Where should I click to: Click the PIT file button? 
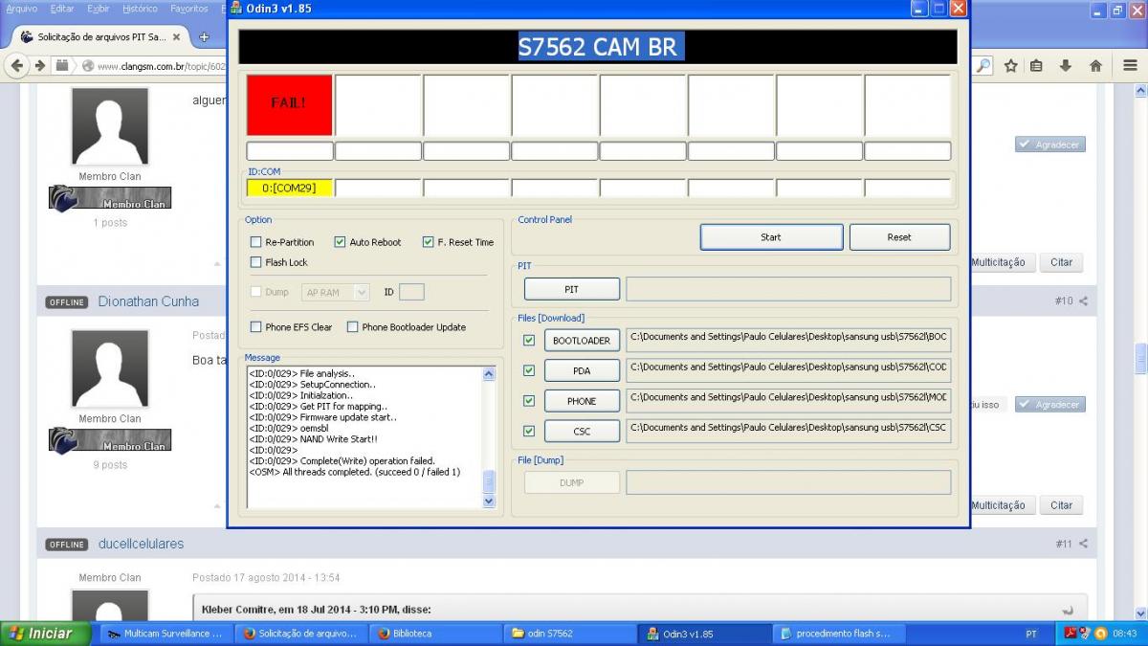571,289
